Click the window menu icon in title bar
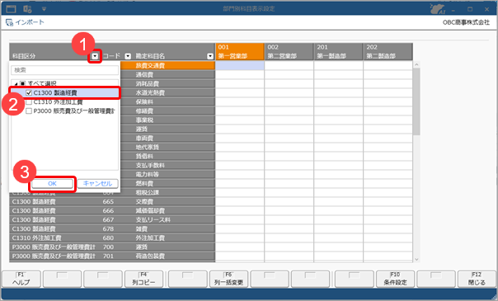Viewport: 498px width, 301px height. (x=11, y=9)
